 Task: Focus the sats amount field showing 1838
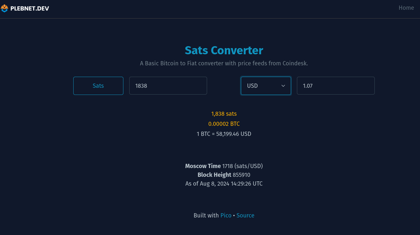point(168,86)
